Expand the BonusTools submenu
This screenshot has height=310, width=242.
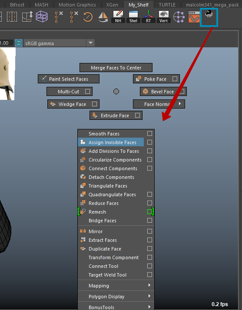click(116, 307)
